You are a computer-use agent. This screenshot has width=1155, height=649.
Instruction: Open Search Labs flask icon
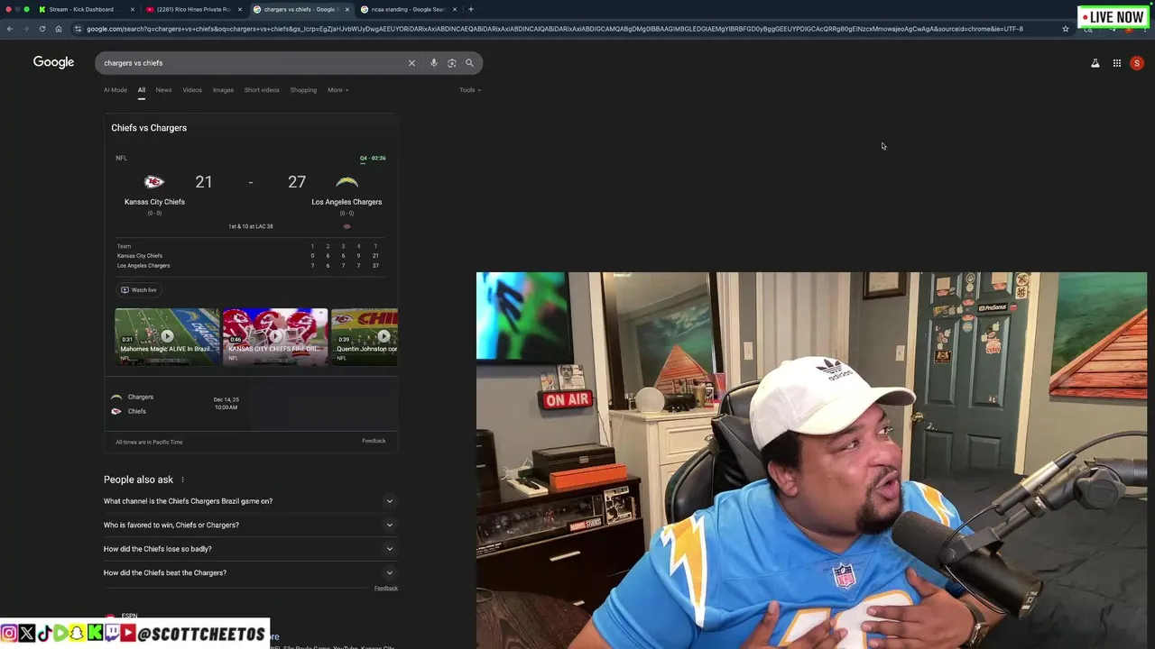(x=1095, y=63)
